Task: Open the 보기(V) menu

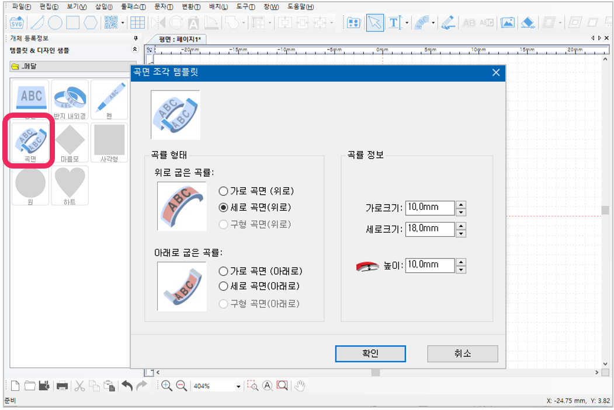Action: [77, 6]
